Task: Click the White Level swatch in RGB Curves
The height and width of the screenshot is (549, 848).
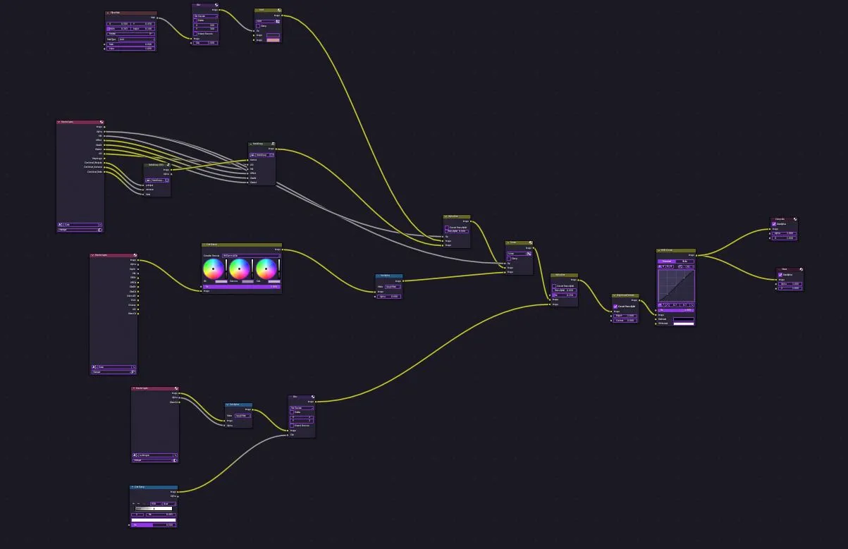Action: [x=683, y=323]
